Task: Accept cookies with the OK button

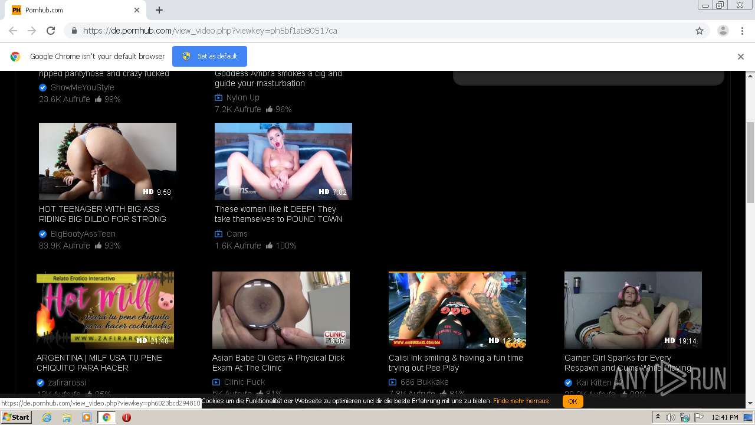Action: tap(572, 401)
